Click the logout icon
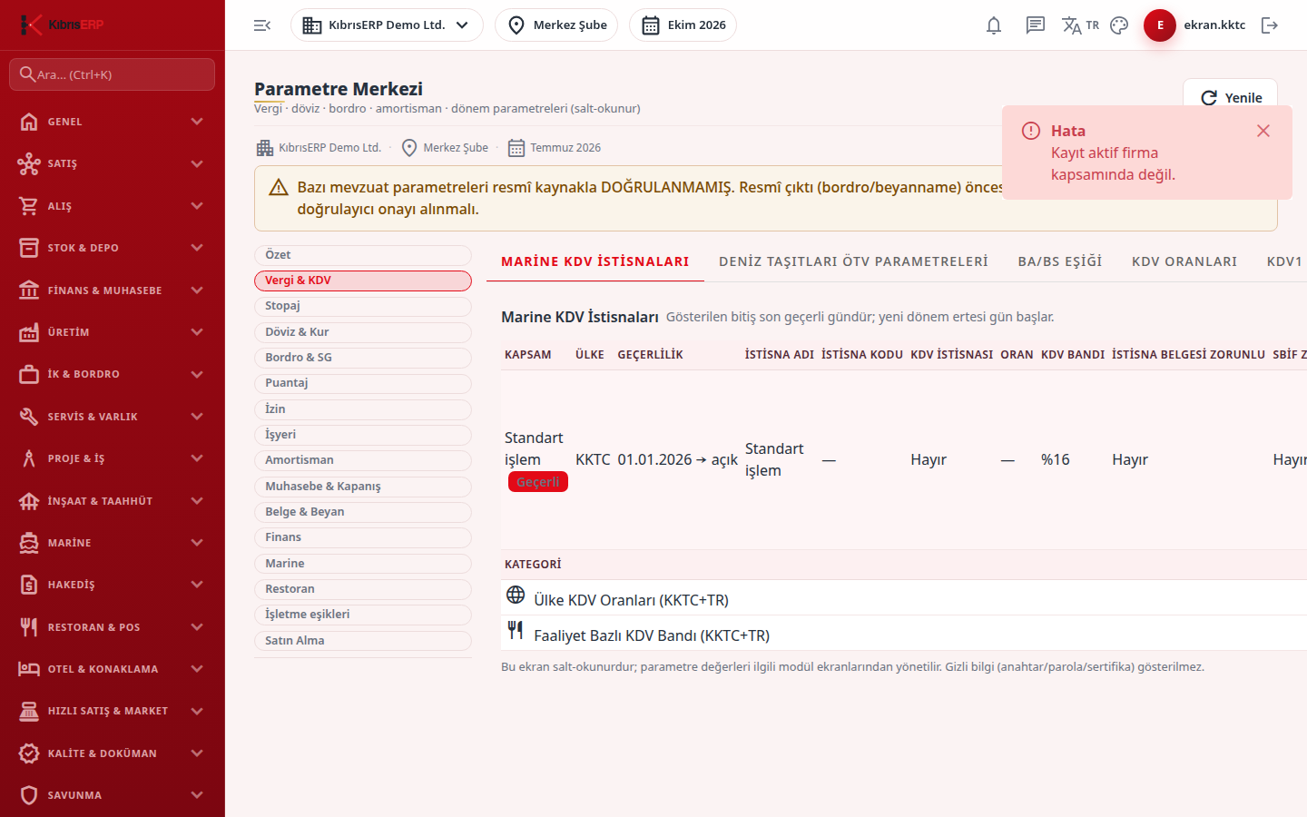Viewport: 1307px width, 817px height. coord(1270,25)
